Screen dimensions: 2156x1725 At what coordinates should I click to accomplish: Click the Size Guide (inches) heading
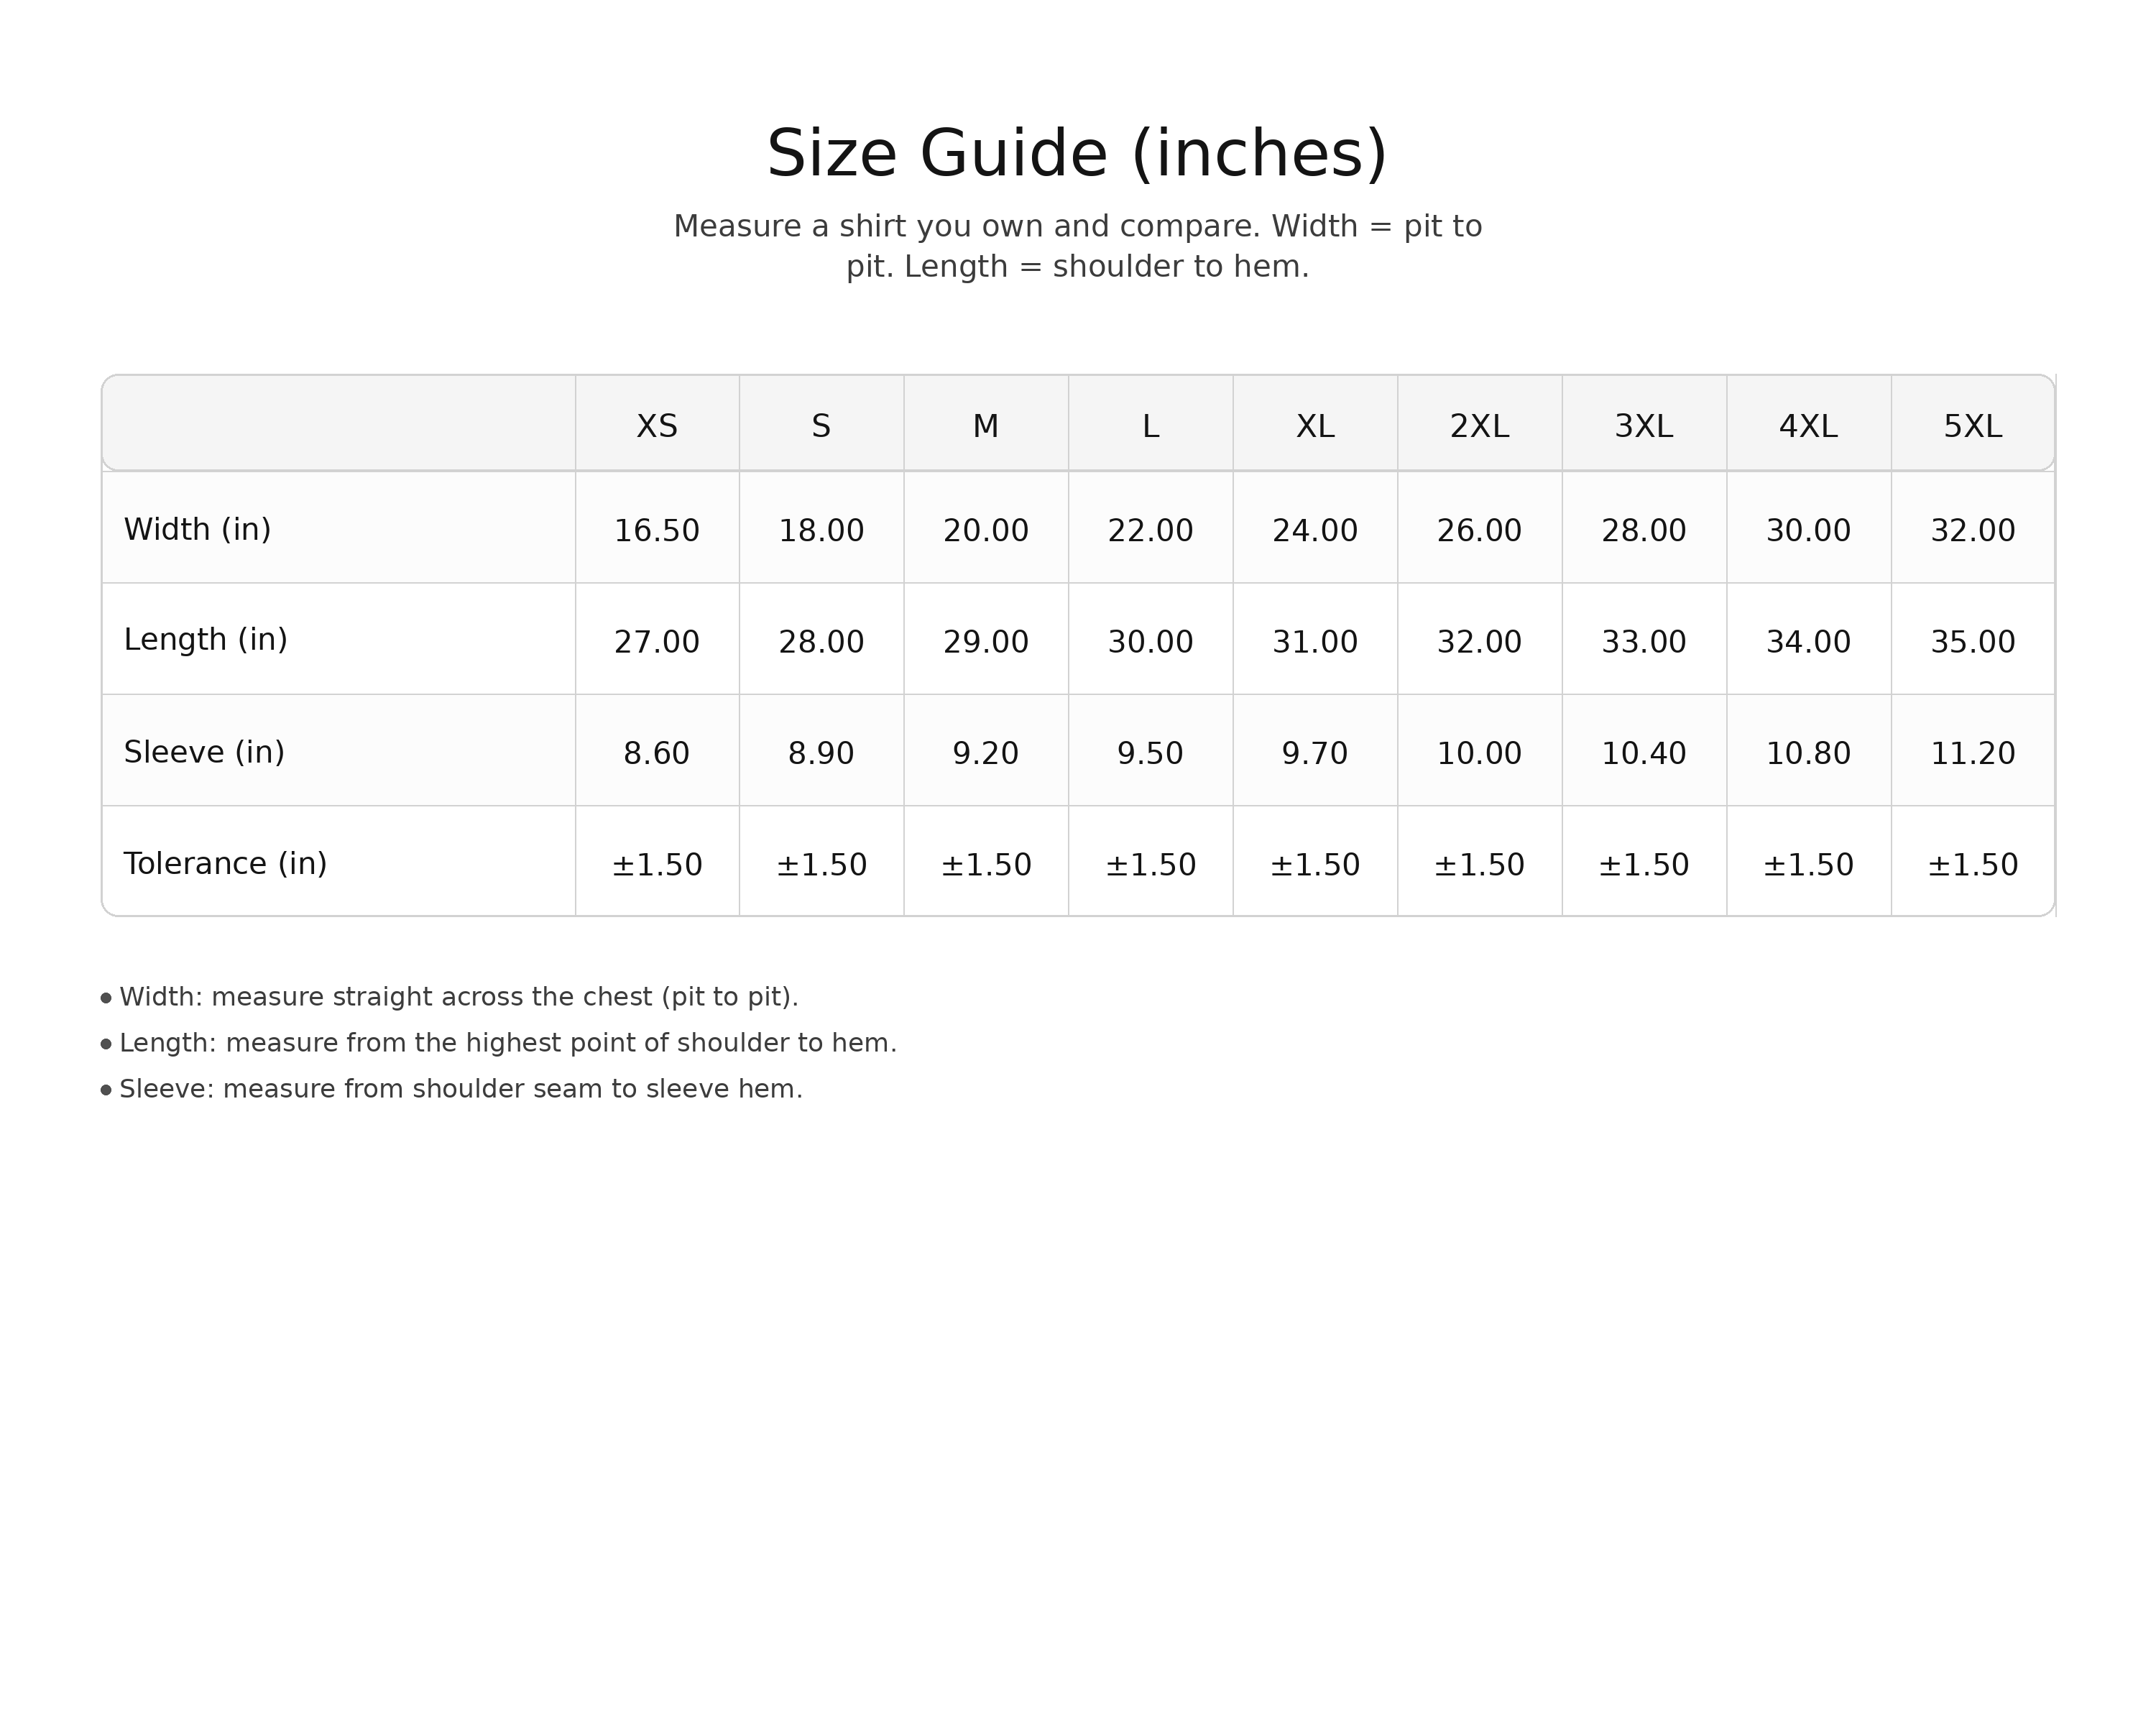1077,155
